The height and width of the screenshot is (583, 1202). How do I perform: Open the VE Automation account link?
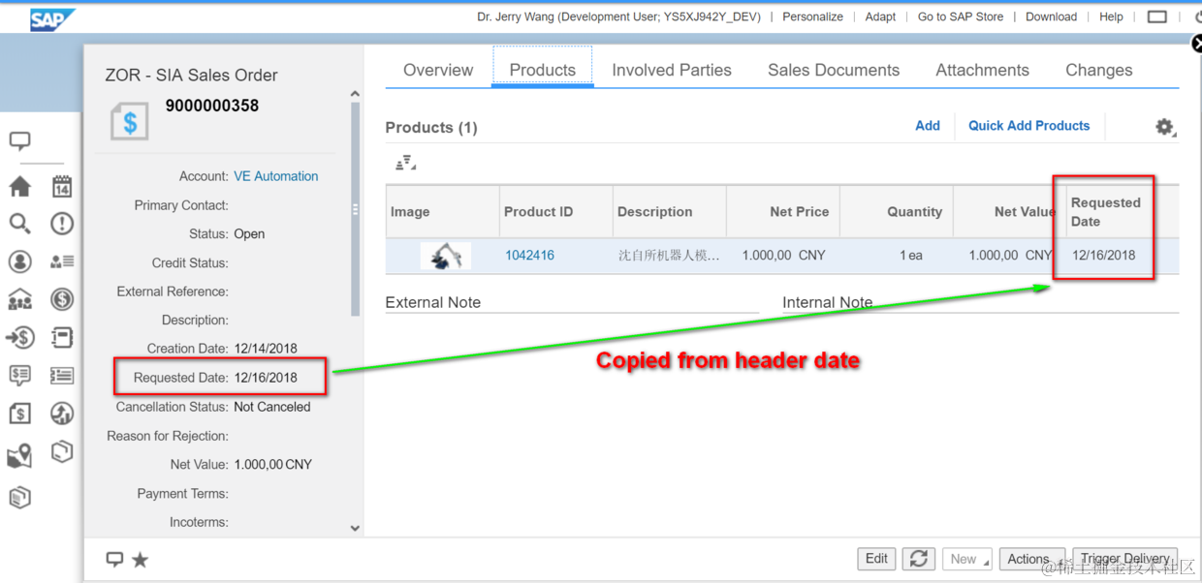pyautogui.click(x=276, y=176)
